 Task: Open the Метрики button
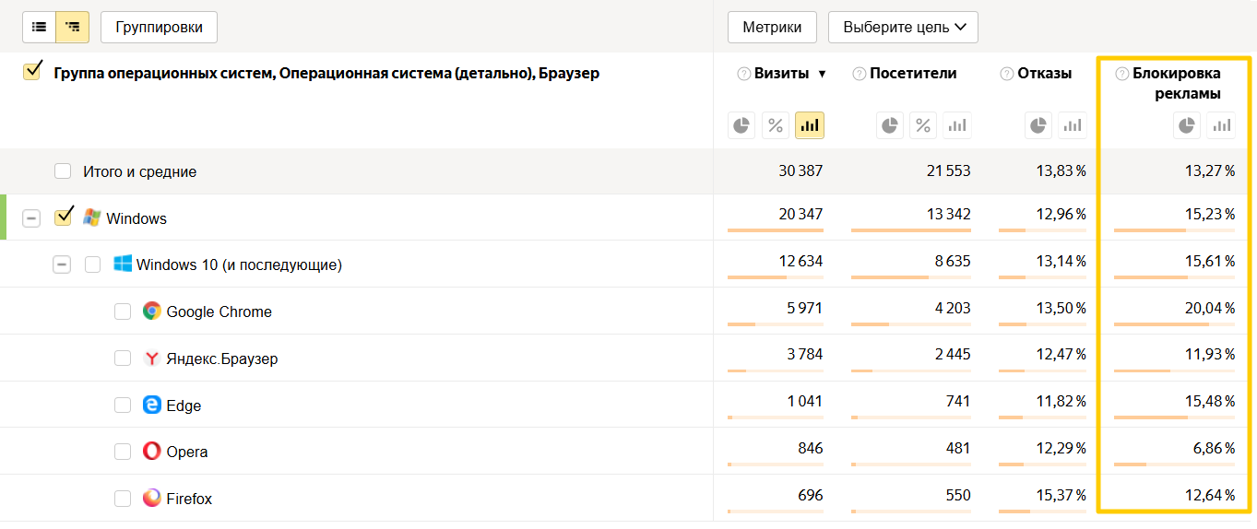pyautogui.click(x=772, y=27)
